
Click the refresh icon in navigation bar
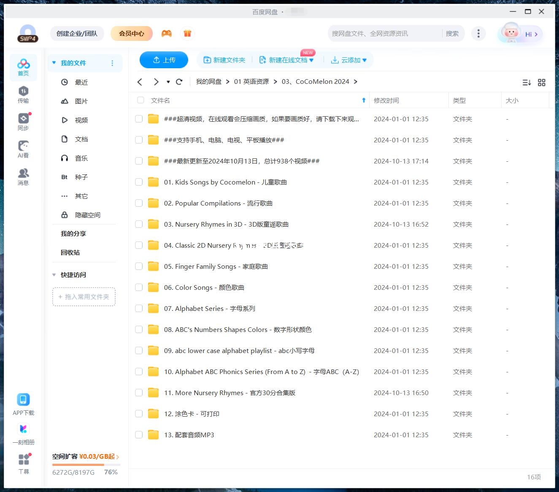pyautogui.click(x=179, y=82)
